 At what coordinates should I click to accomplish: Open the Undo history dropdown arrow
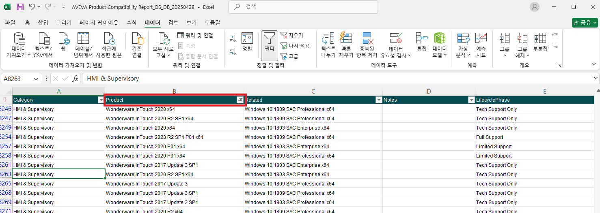(x=39, y=7)
